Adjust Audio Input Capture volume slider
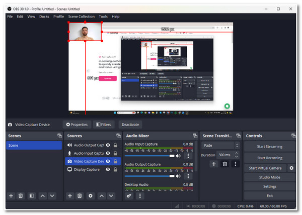The height and width of the screenshot is (215, 302). (149, 156)
